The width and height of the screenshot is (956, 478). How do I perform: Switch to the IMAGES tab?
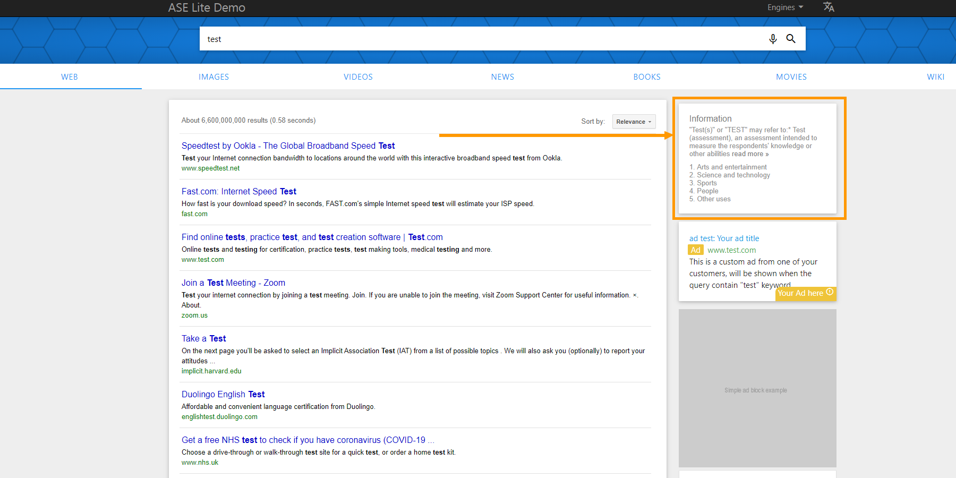pyautogui.click(x=214, y=77)
